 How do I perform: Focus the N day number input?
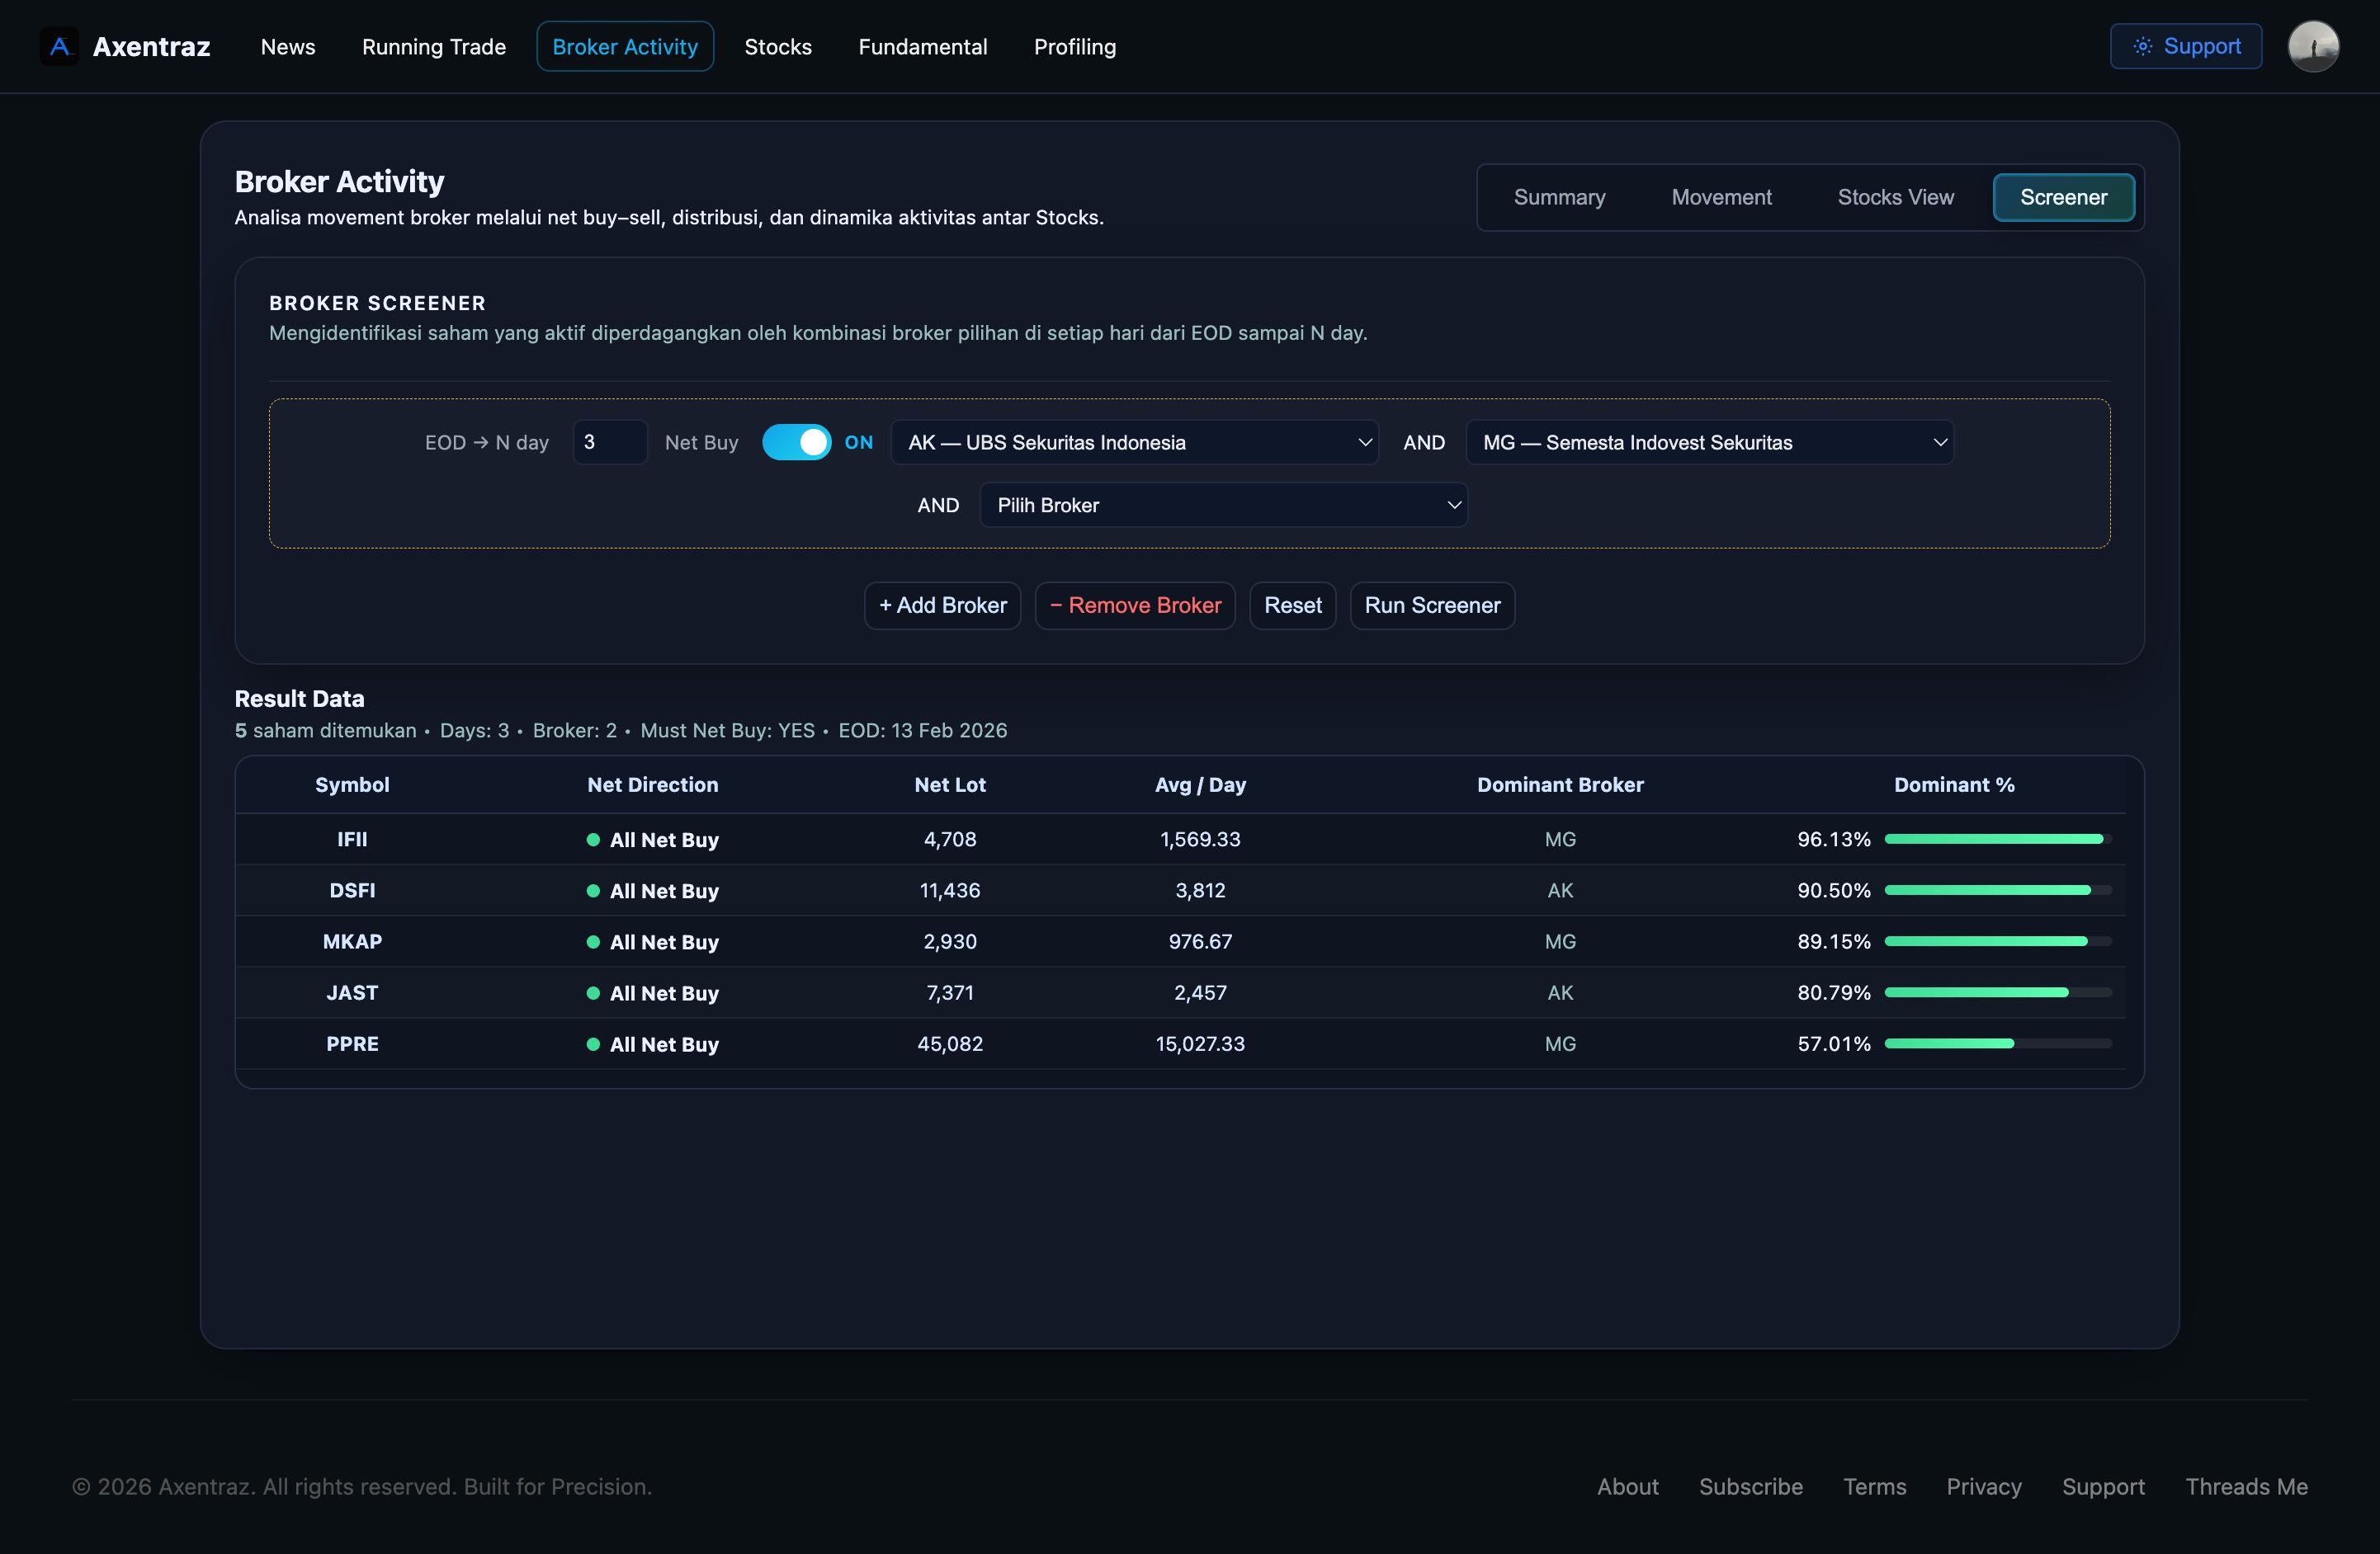point(609,442)
